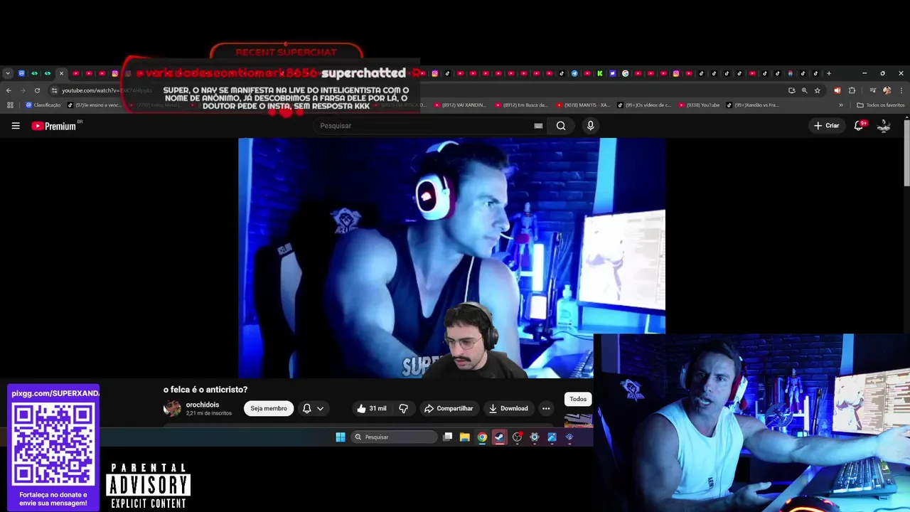Screen dimensions: 910x512
Task: Open Windows Start button on taskbar
Action: (x=341, y=437)
